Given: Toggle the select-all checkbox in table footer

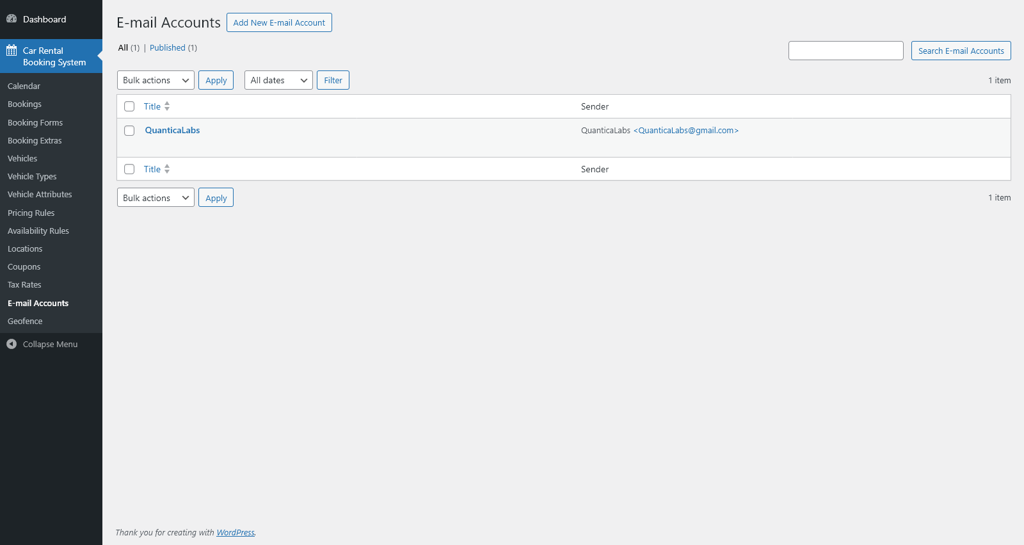Looking at the screenshot, I should click(129, 169).
